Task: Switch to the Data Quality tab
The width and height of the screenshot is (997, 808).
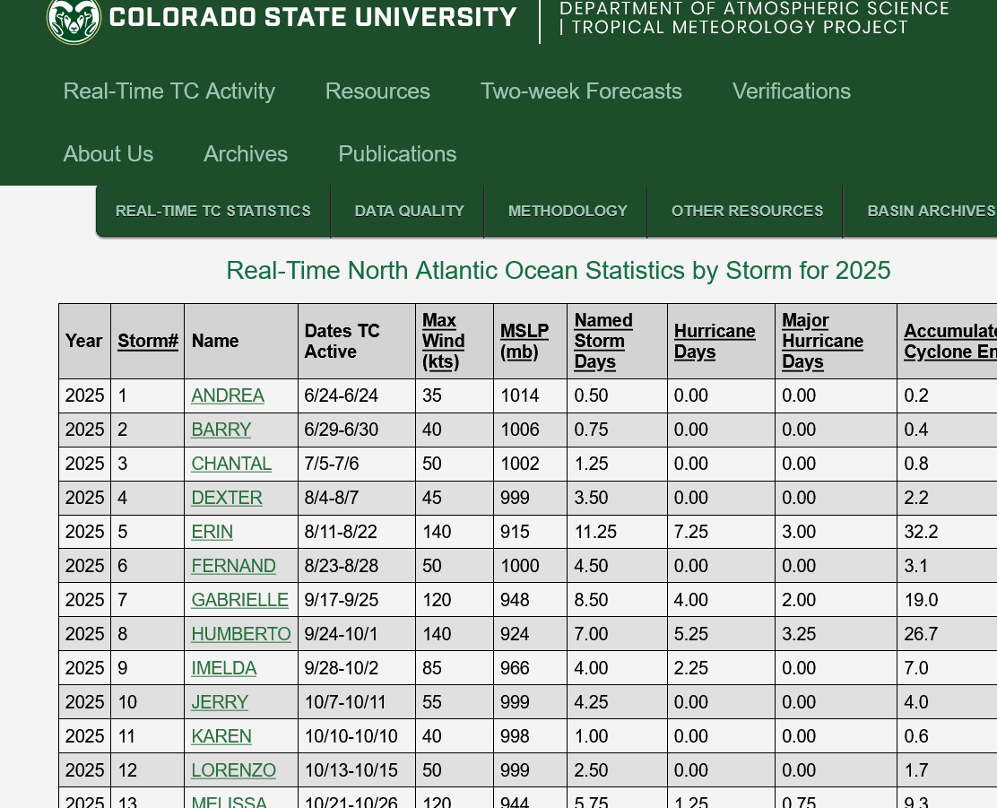Action: (409, 212)
